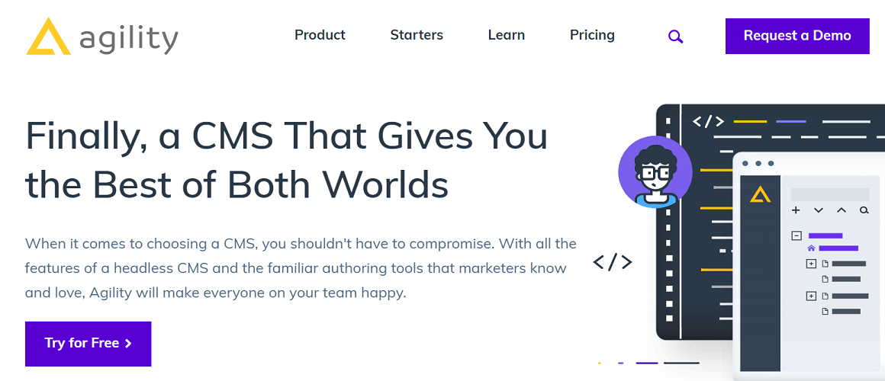This screenshot has width=885, height=381.
Task: Open the Product menu
Action: click(x=320, y=35)
